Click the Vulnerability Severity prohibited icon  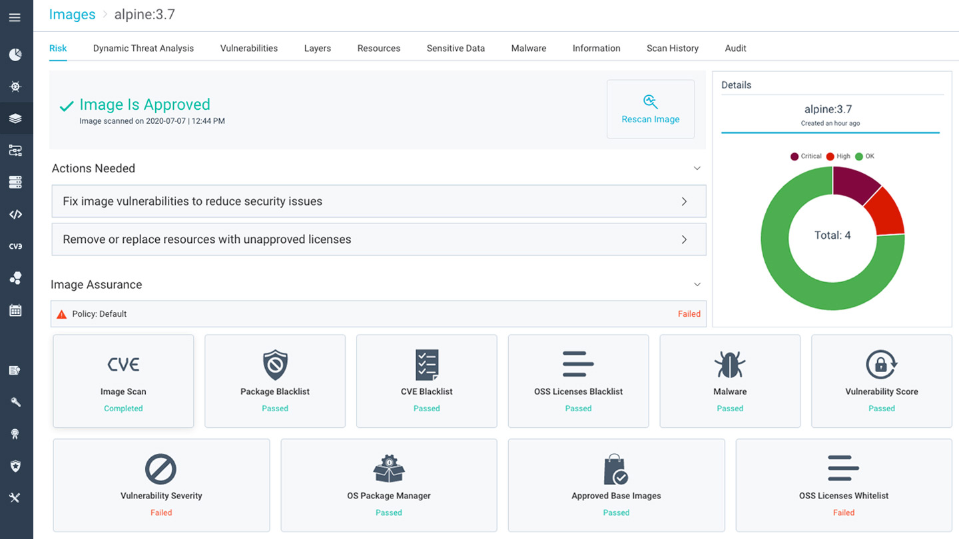pos(161,468)
